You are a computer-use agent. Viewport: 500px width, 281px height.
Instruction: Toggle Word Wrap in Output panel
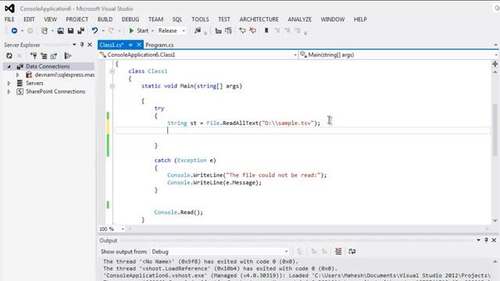click(x=352, y=251)
